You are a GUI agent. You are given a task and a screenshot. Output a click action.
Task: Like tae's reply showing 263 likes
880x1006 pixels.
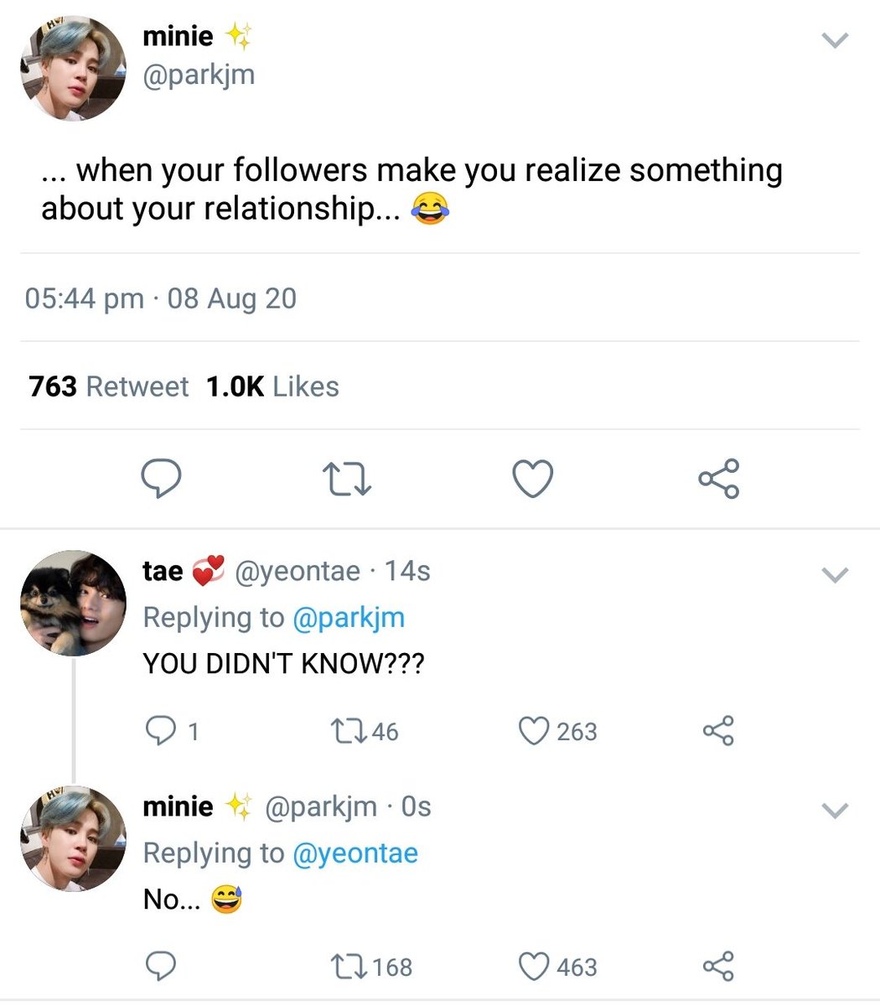click(557, 731)
